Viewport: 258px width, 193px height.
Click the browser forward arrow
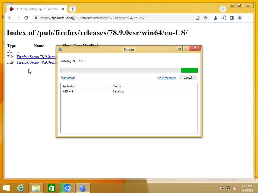coord(18,18)
